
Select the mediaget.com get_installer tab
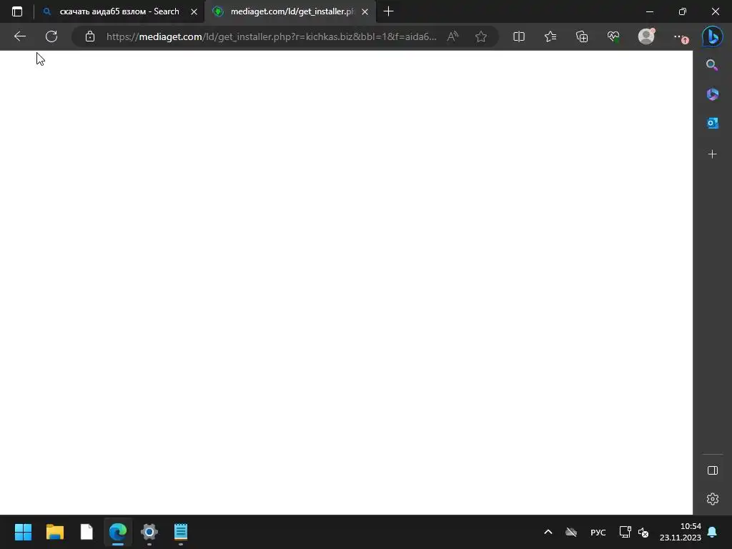(290, 11)
